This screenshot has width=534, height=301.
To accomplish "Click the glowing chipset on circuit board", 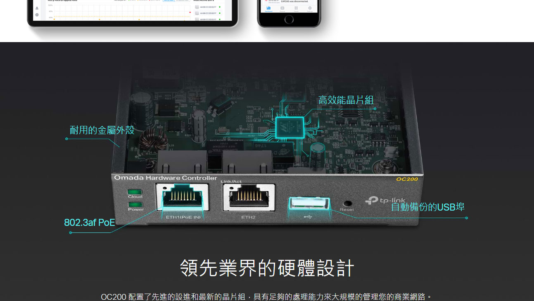I will tap(289, 128).
